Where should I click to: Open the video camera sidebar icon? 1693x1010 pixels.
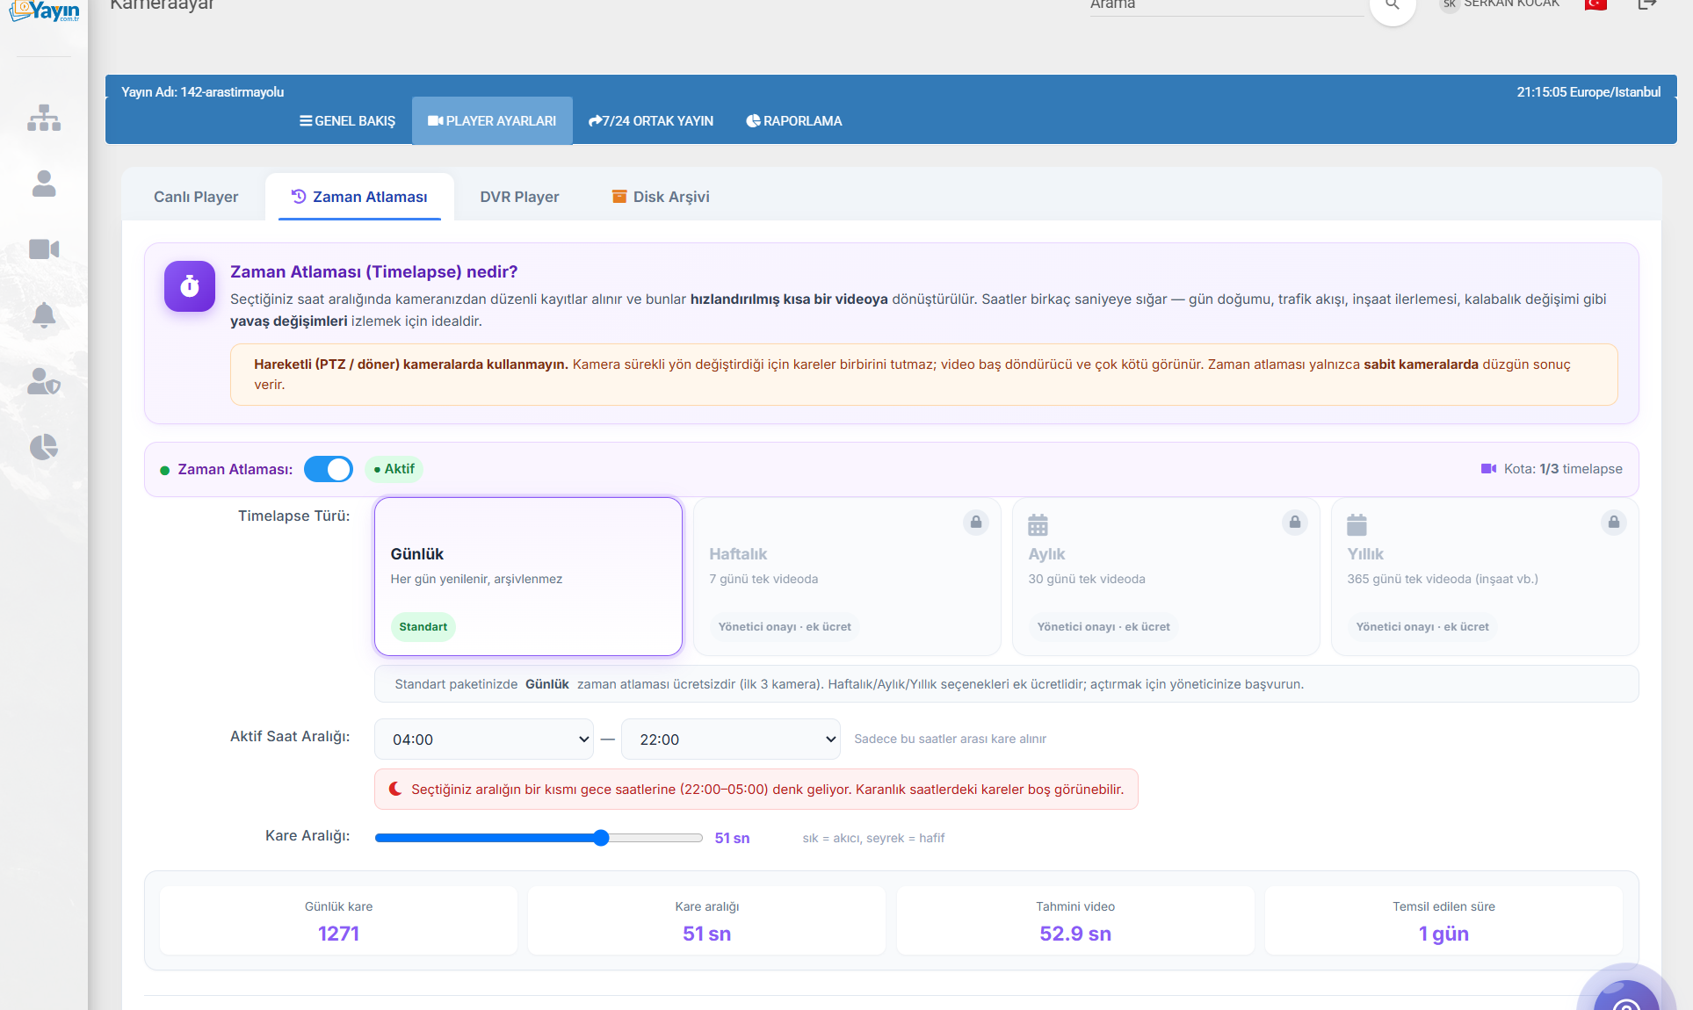[x=44, y=249]
